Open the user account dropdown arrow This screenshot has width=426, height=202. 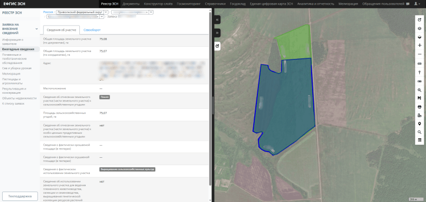click(x=420, y=4)
